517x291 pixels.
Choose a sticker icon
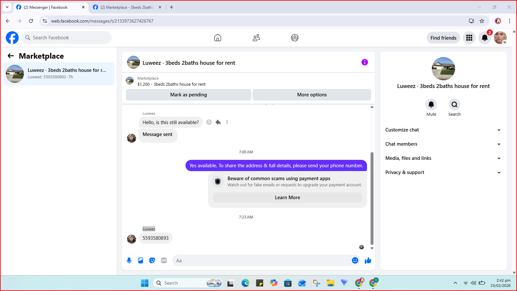(x=152, y=260)
